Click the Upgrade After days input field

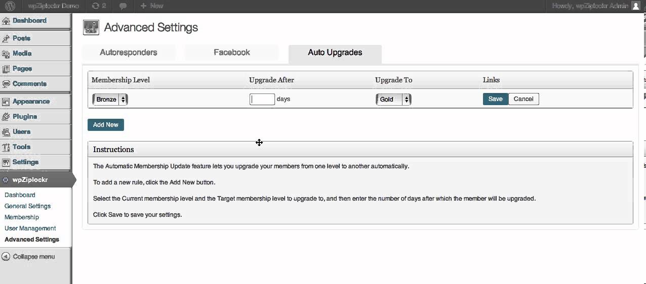[262, 99]
